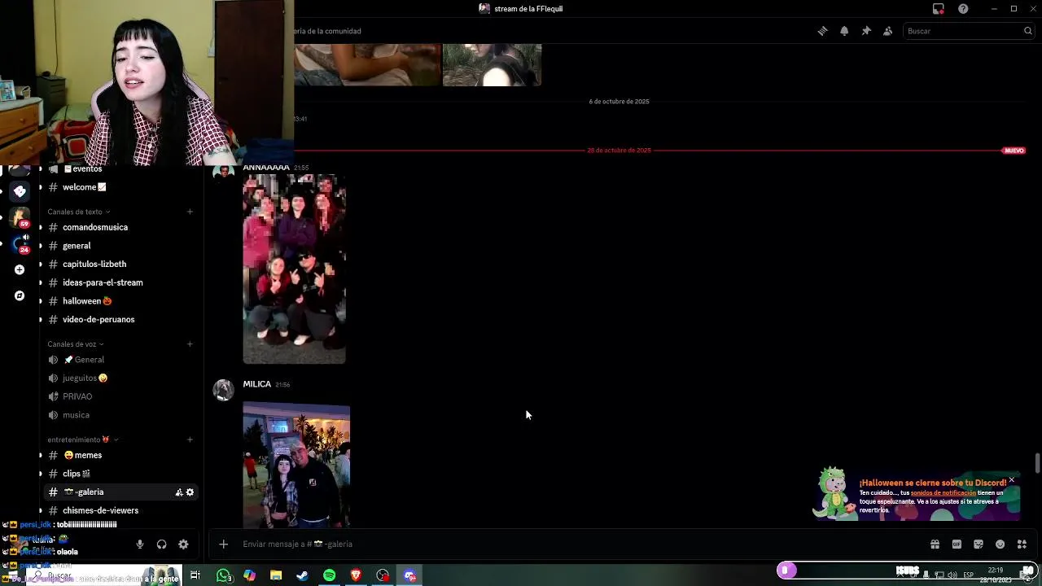Open notification settings bell icon

point(844,31)
